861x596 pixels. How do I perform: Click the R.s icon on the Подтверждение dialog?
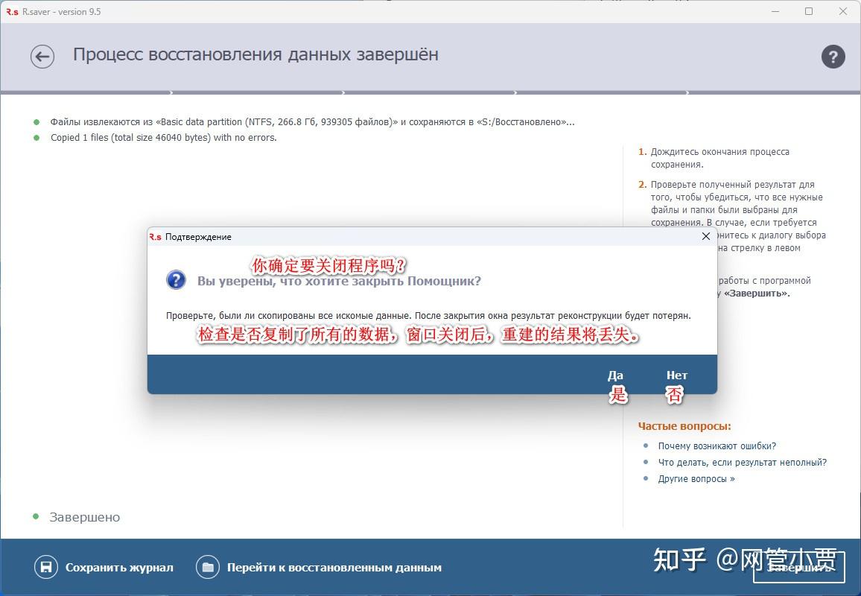(155, 236)
